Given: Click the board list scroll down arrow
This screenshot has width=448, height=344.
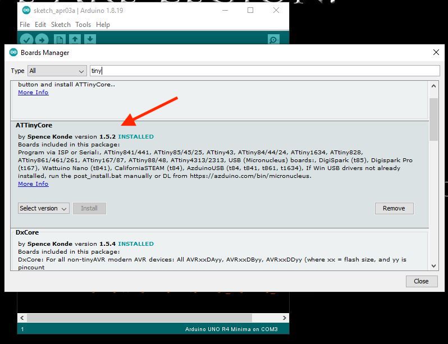Looking at the screenshot, I should [x=433, y=265].
